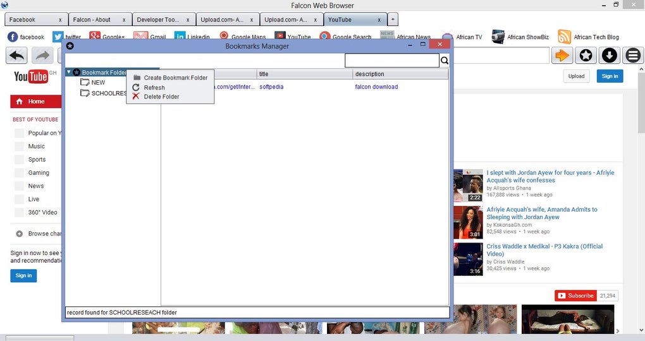This screenshot has width=645, height=341.
Task: Click the 3:01 video thumbnail
Action: pos(468,222)
